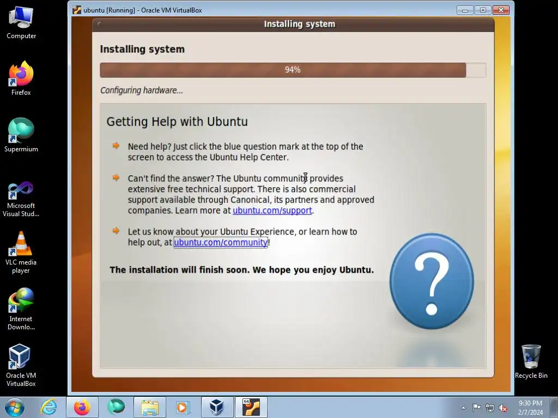The height and width of the screenshot is (418, 558).
Task: Launch Internet Explorer from the taskbar
Action: (x=48, y=407)
